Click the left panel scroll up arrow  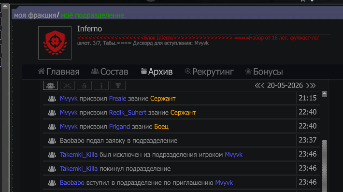tap(5, 6)
